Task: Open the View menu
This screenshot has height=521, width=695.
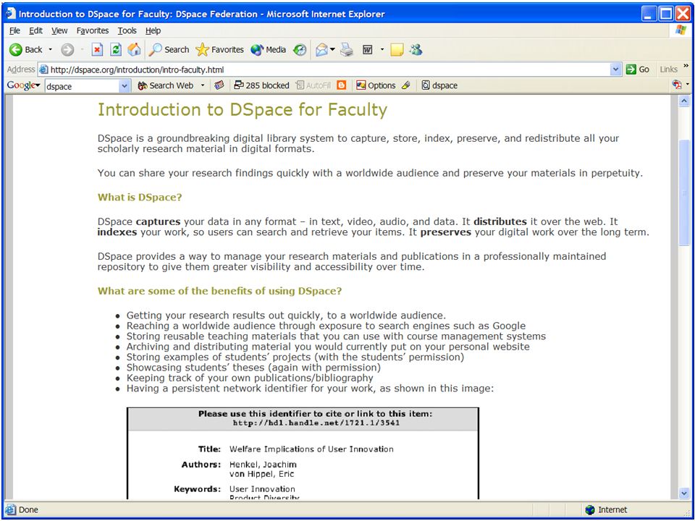Action: tap(59, 30)
